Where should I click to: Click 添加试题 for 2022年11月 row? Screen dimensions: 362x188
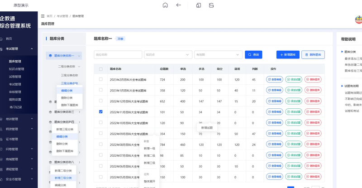294,112
